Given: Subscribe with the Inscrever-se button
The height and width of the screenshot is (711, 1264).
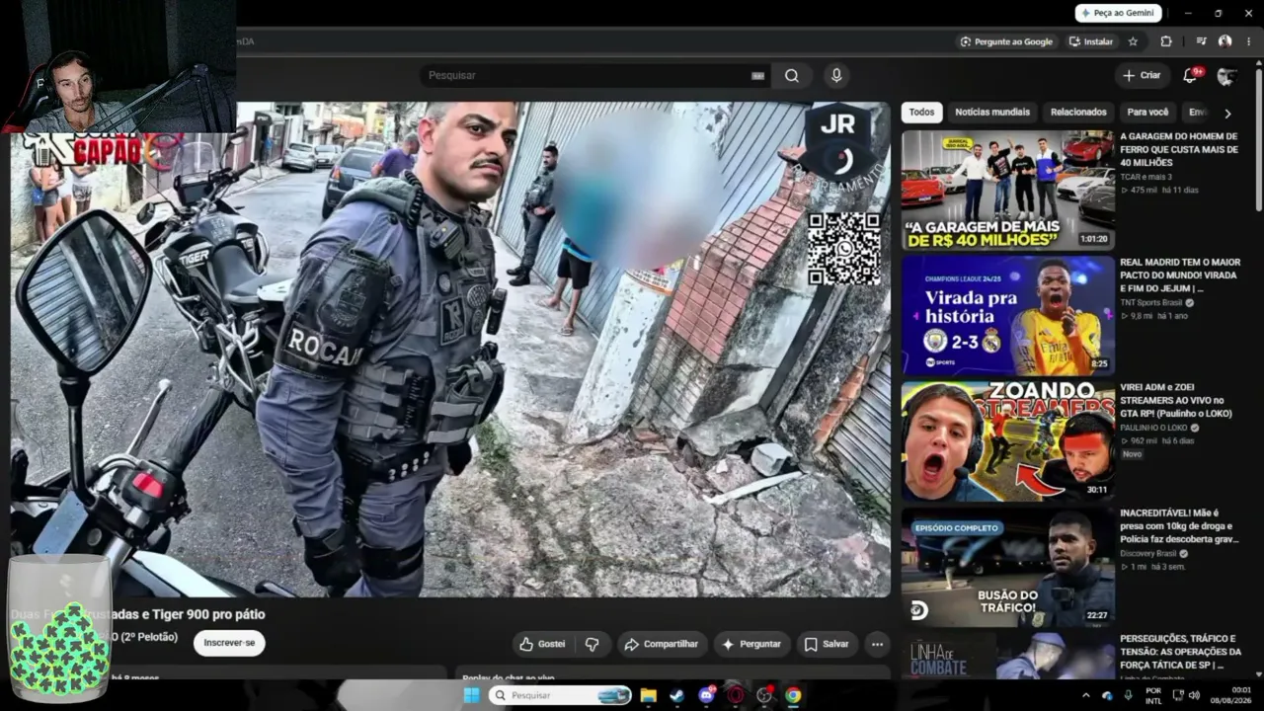Looking at the screenshot, I should (x=229, y=643).
